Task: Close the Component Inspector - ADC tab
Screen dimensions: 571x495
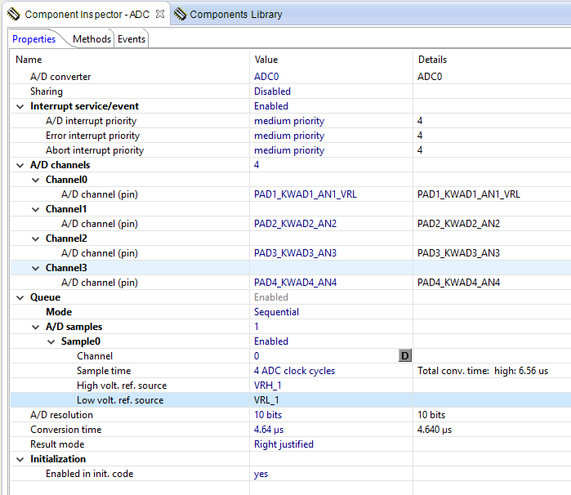Action: click(x=160, y=14)
